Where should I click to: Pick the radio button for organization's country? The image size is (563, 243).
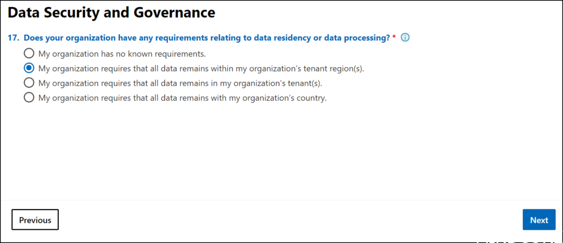pyautogui.click(x=29, y=98)
